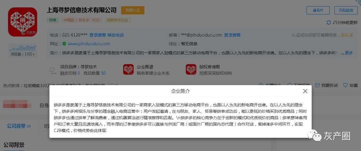
Task: Click the 项目品牌 project icon
Action: (53, 70)
